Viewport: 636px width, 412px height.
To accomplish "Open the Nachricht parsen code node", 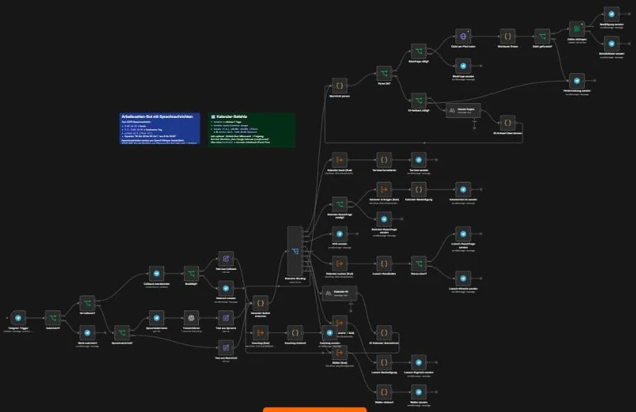I will click(340, 86).
